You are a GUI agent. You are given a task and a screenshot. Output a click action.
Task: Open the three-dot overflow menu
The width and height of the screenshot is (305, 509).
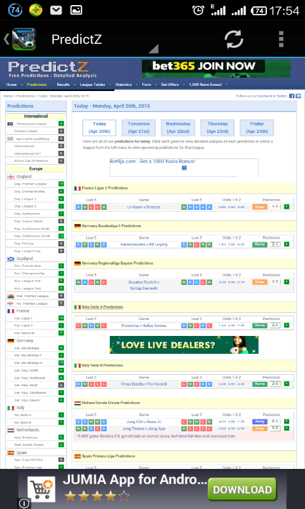(281, 39)
